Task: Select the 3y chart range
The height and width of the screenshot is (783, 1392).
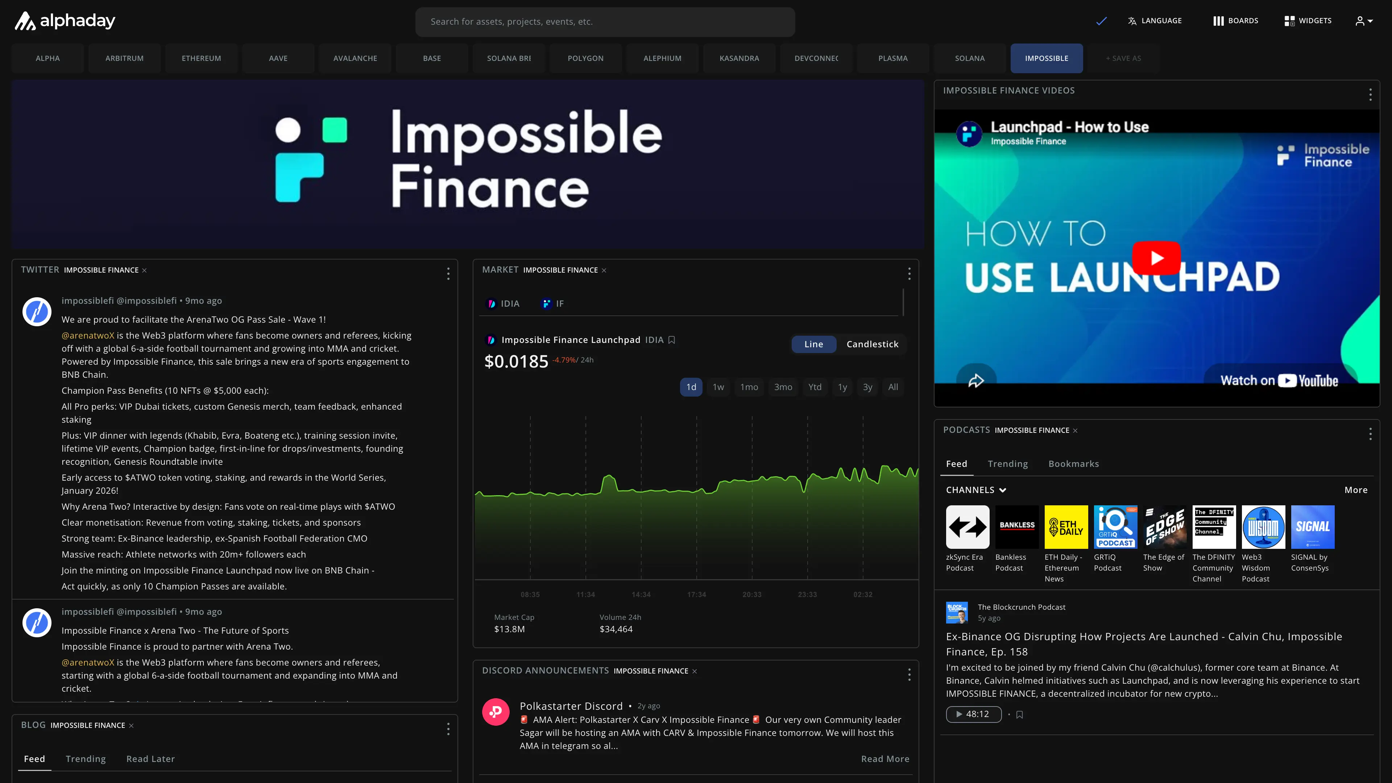Action: pos(867,387)
